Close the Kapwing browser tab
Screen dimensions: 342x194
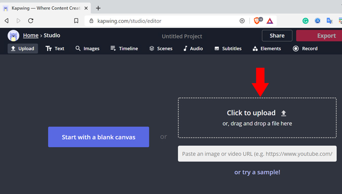86,8
